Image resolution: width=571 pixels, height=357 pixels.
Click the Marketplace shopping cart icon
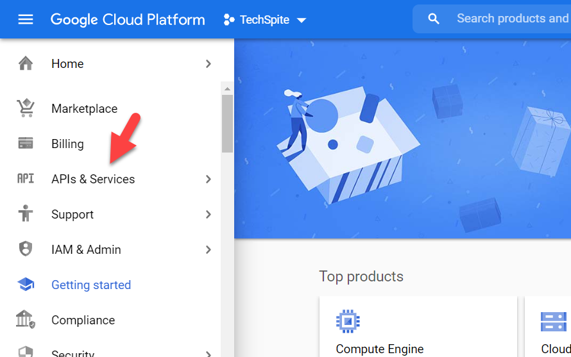pos(26,108)
